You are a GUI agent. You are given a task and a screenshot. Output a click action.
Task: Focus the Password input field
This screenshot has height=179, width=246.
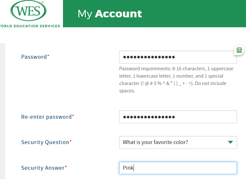pos(178,57)
